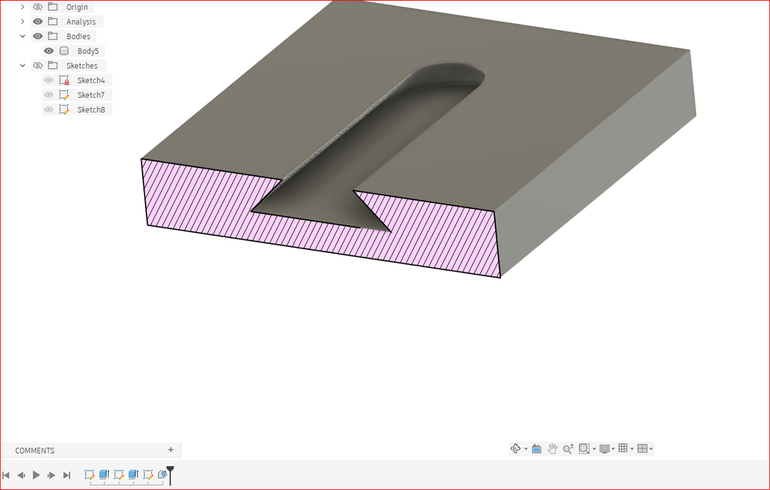The image size is (770, 490).
Task: Expand the Origin tree node
Action: (22, 7)
